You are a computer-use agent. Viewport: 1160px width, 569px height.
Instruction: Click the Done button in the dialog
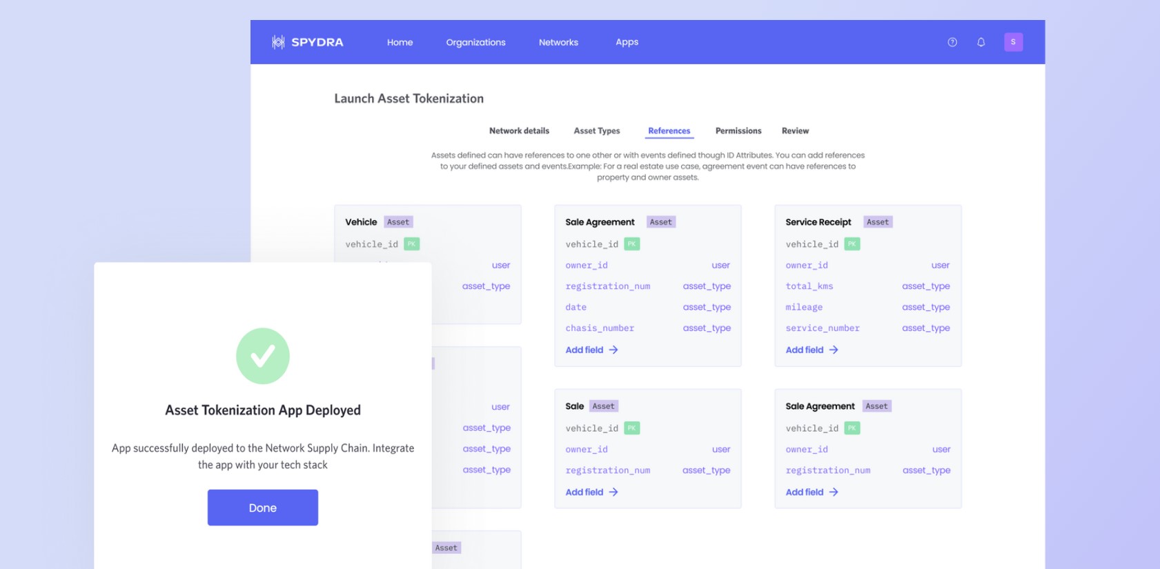tap(263, 508)
